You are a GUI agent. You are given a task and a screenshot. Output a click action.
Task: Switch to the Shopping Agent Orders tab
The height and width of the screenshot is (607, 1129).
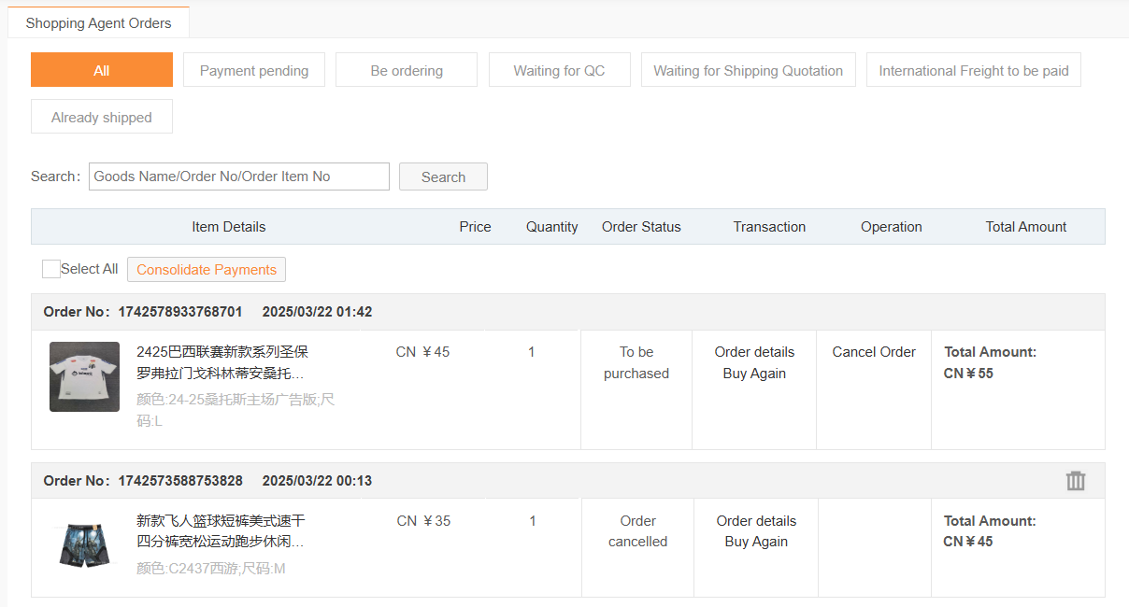[x=98, y=23]
